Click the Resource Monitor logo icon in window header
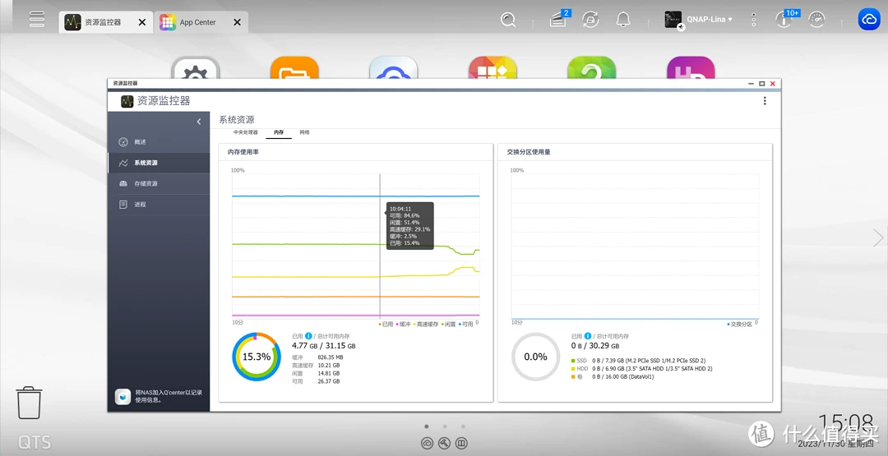Image resolution: width=888 pixels, height=456 pixels. (127, 101)
